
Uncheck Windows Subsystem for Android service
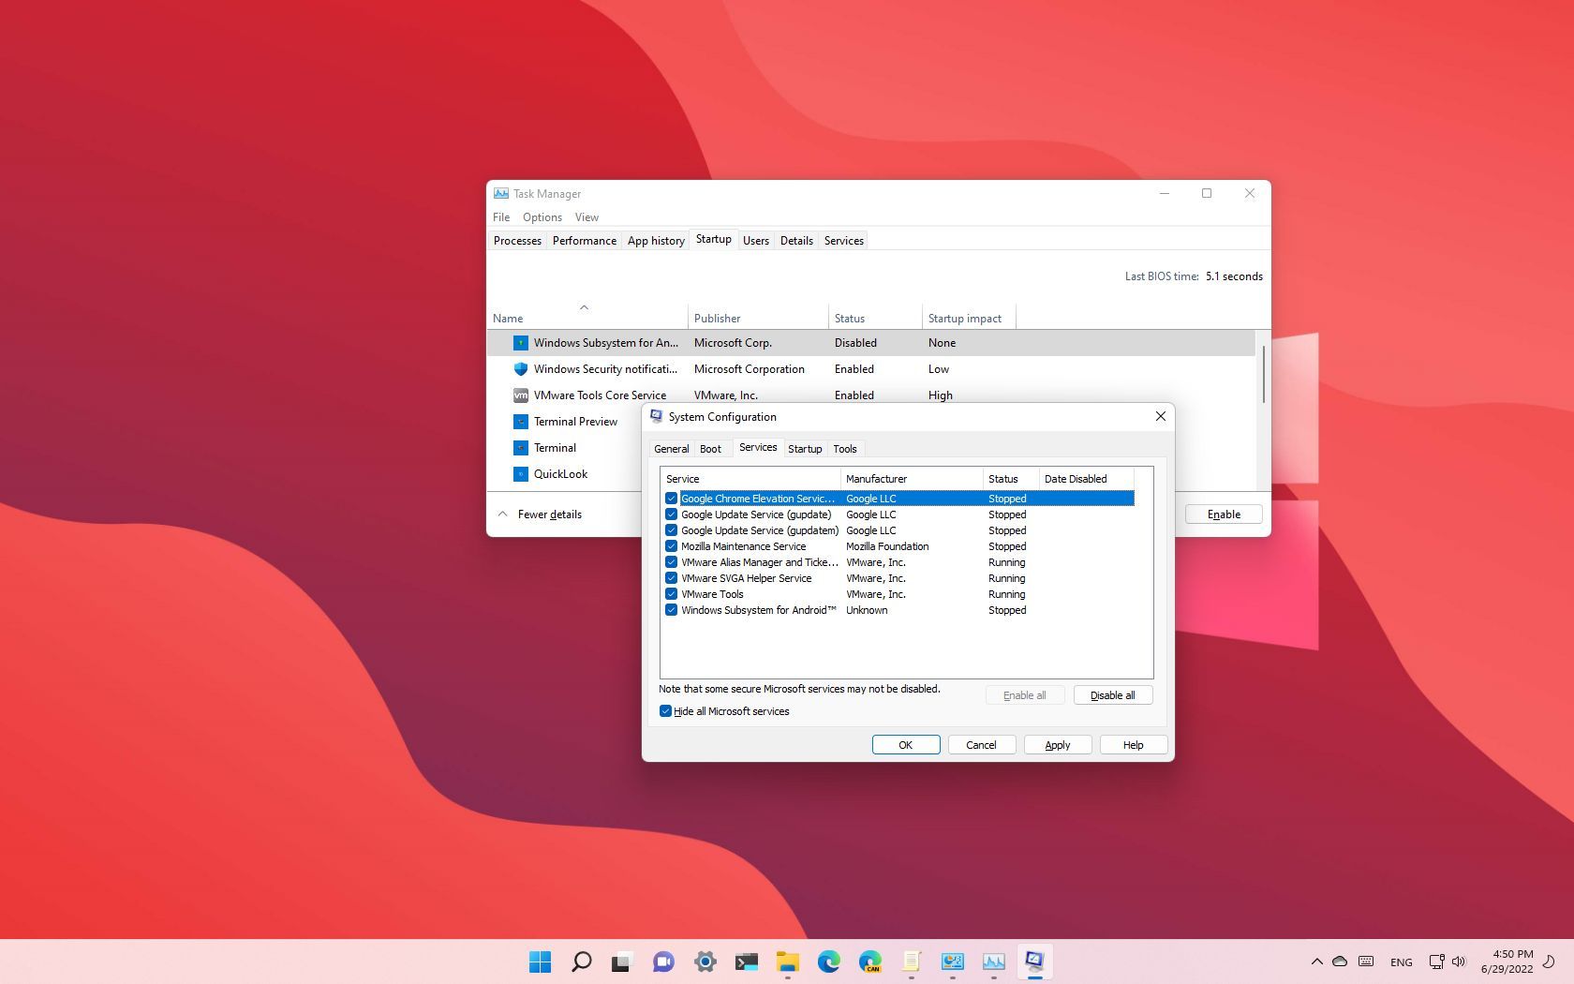click(671, 610)
